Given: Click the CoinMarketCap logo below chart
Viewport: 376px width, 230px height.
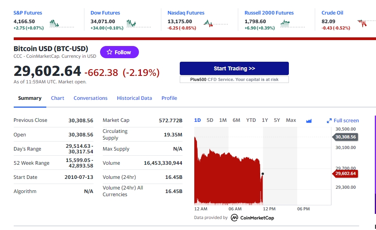Looking at the screenshot, I should pyautogui.click(x=252, y=218).
